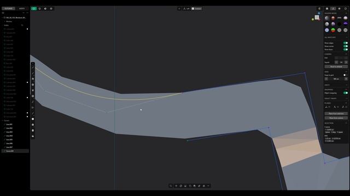350x196 pixels.
Task: Click the moon icon at the top right
Action: (319, 9)
